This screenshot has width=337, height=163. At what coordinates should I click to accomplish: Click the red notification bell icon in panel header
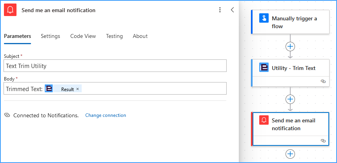click(x=10, y=10)
